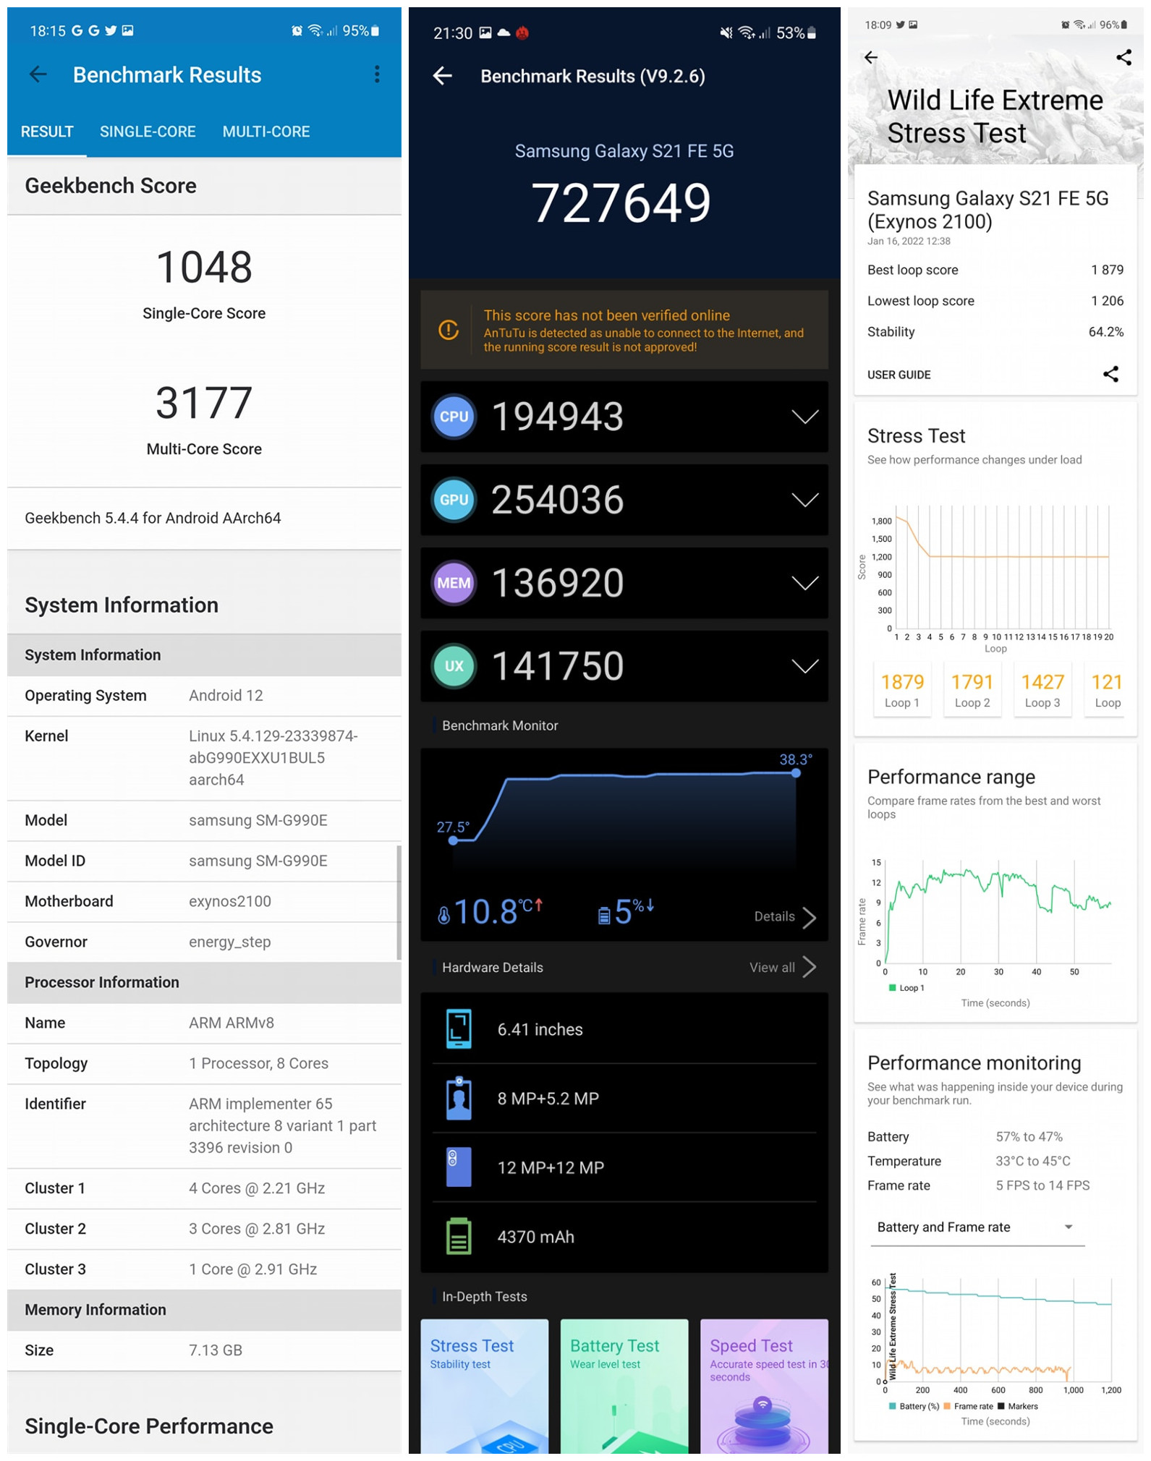This screenshot has width=1151, height=1461.
Task: Tap the red AnTuTu icon in status bar
Action: [x=522, y=33]
